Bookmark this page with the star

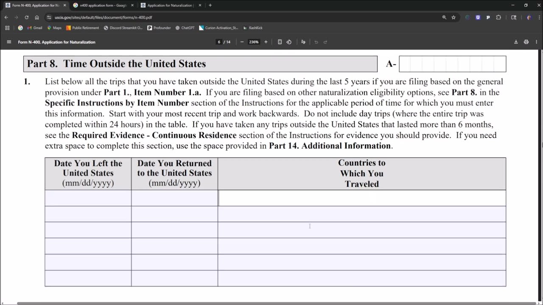point(453,17)
